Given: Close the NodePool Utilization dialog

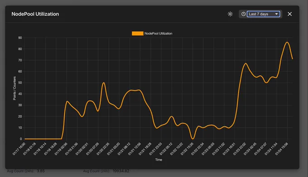Looking at the screenshot, I should [x=289, y=14].
